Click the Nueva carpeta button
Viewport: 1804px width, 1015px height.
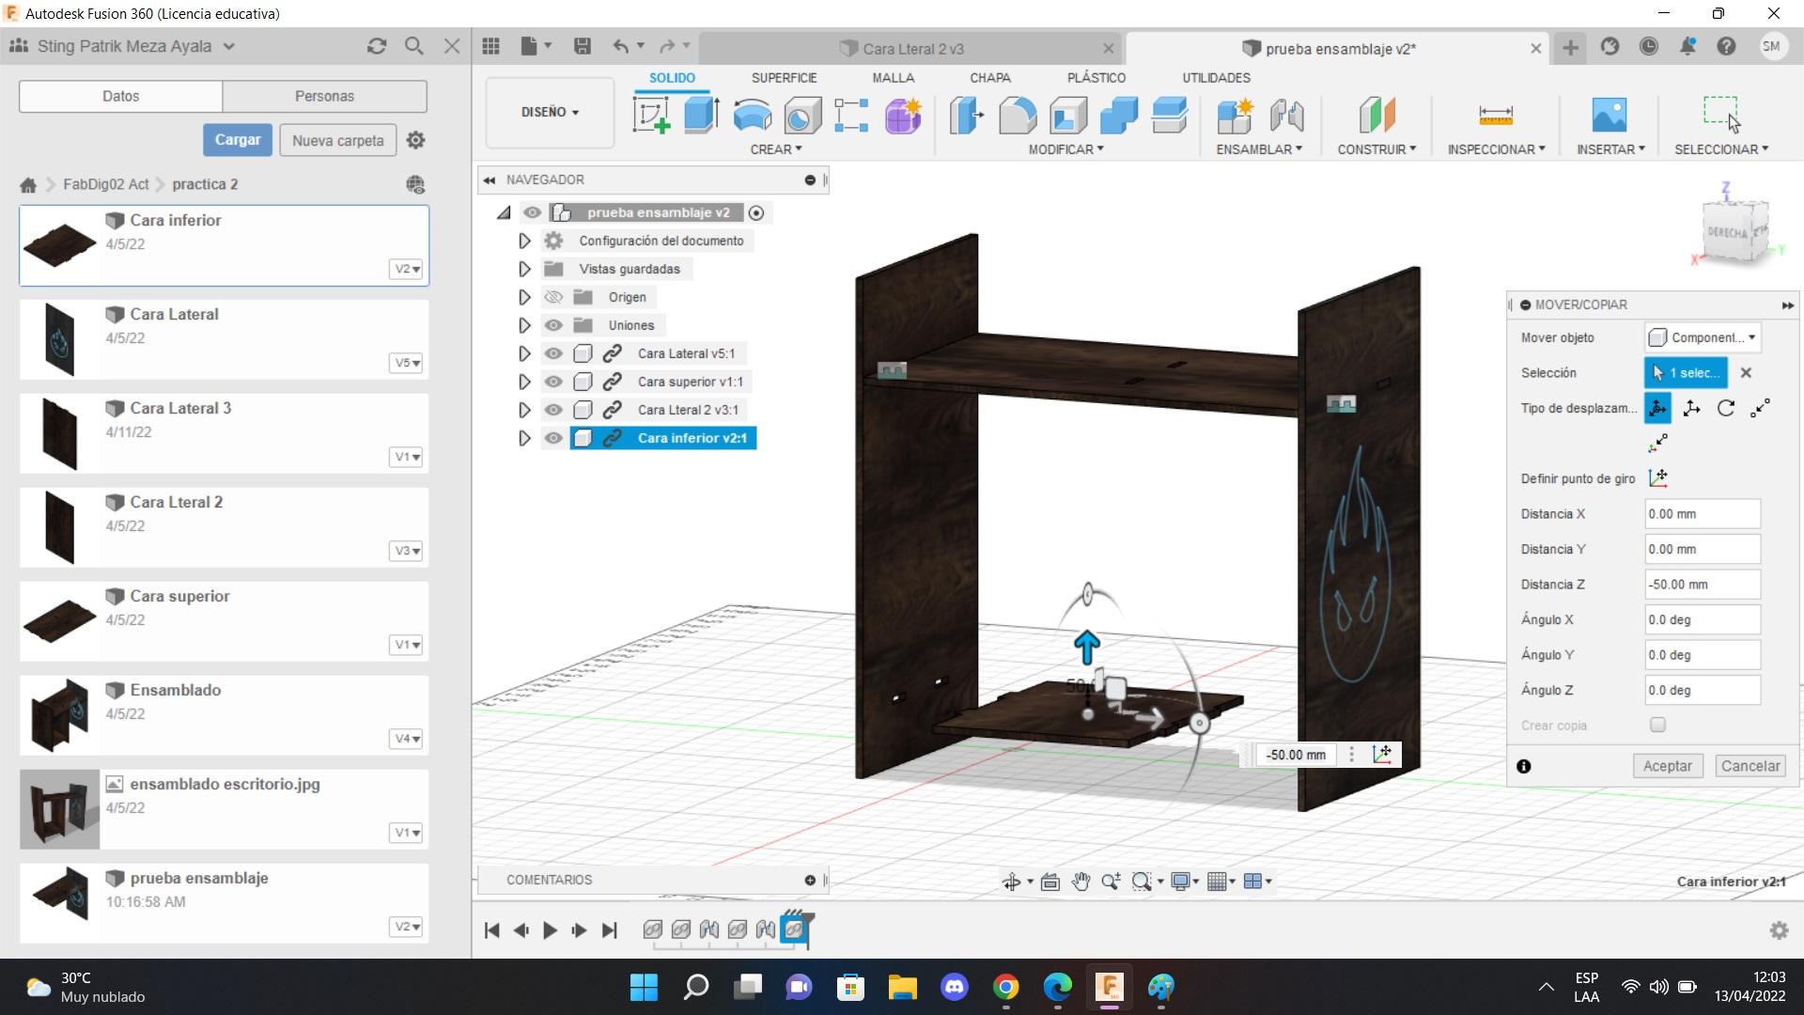coord(337,140)
